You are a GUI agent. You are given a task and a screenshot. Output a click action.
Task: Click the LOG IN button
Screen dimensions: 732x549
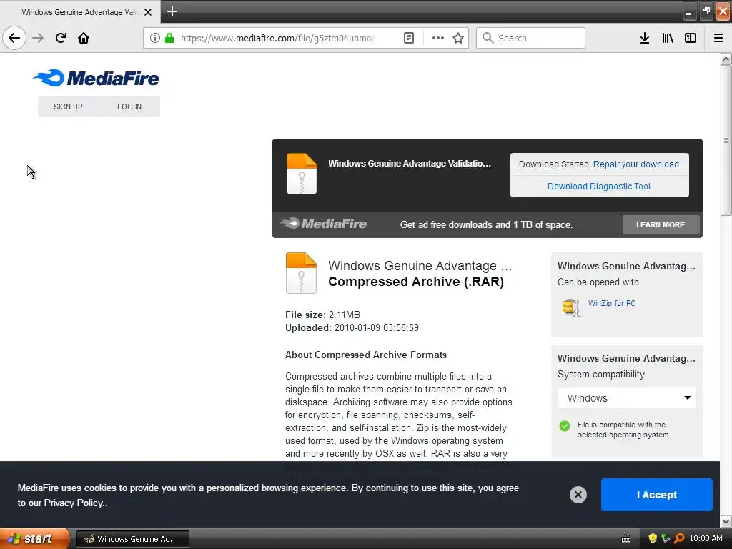(129, 107)
